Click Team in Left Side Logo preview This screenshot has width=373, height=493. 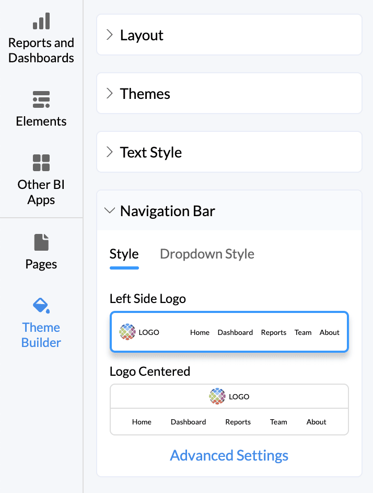point(303,332)
